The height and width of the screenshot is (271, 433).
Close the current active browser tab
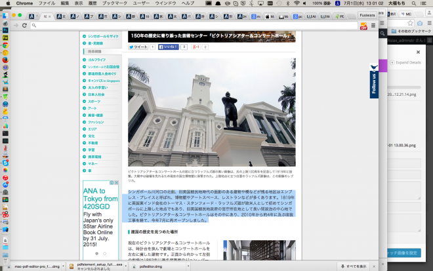(50, 16)
